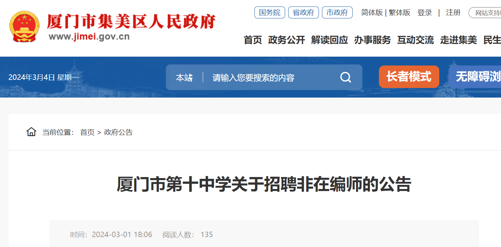501x247 pixels.
Task: Enable 长者模式 elder mode
Action: (409, 76)
